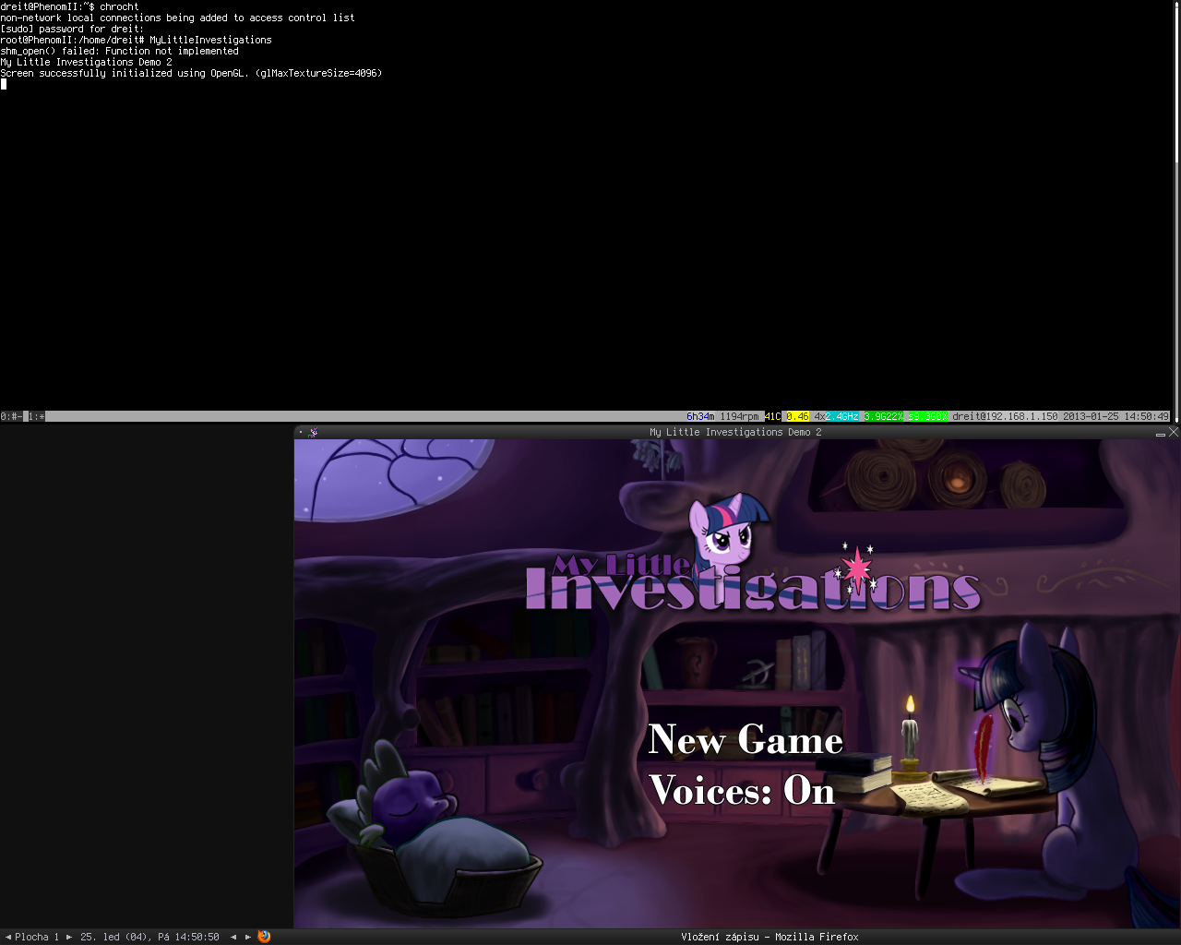Click the left arrow next to the Firefox icon
The image size is (1181, 945).
tap(233, 937)
